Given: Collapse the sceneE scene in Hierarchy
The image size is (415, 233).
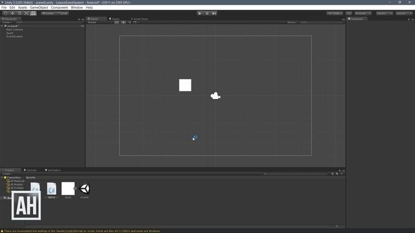Looking at the screenshot, I should pos(3,26).
